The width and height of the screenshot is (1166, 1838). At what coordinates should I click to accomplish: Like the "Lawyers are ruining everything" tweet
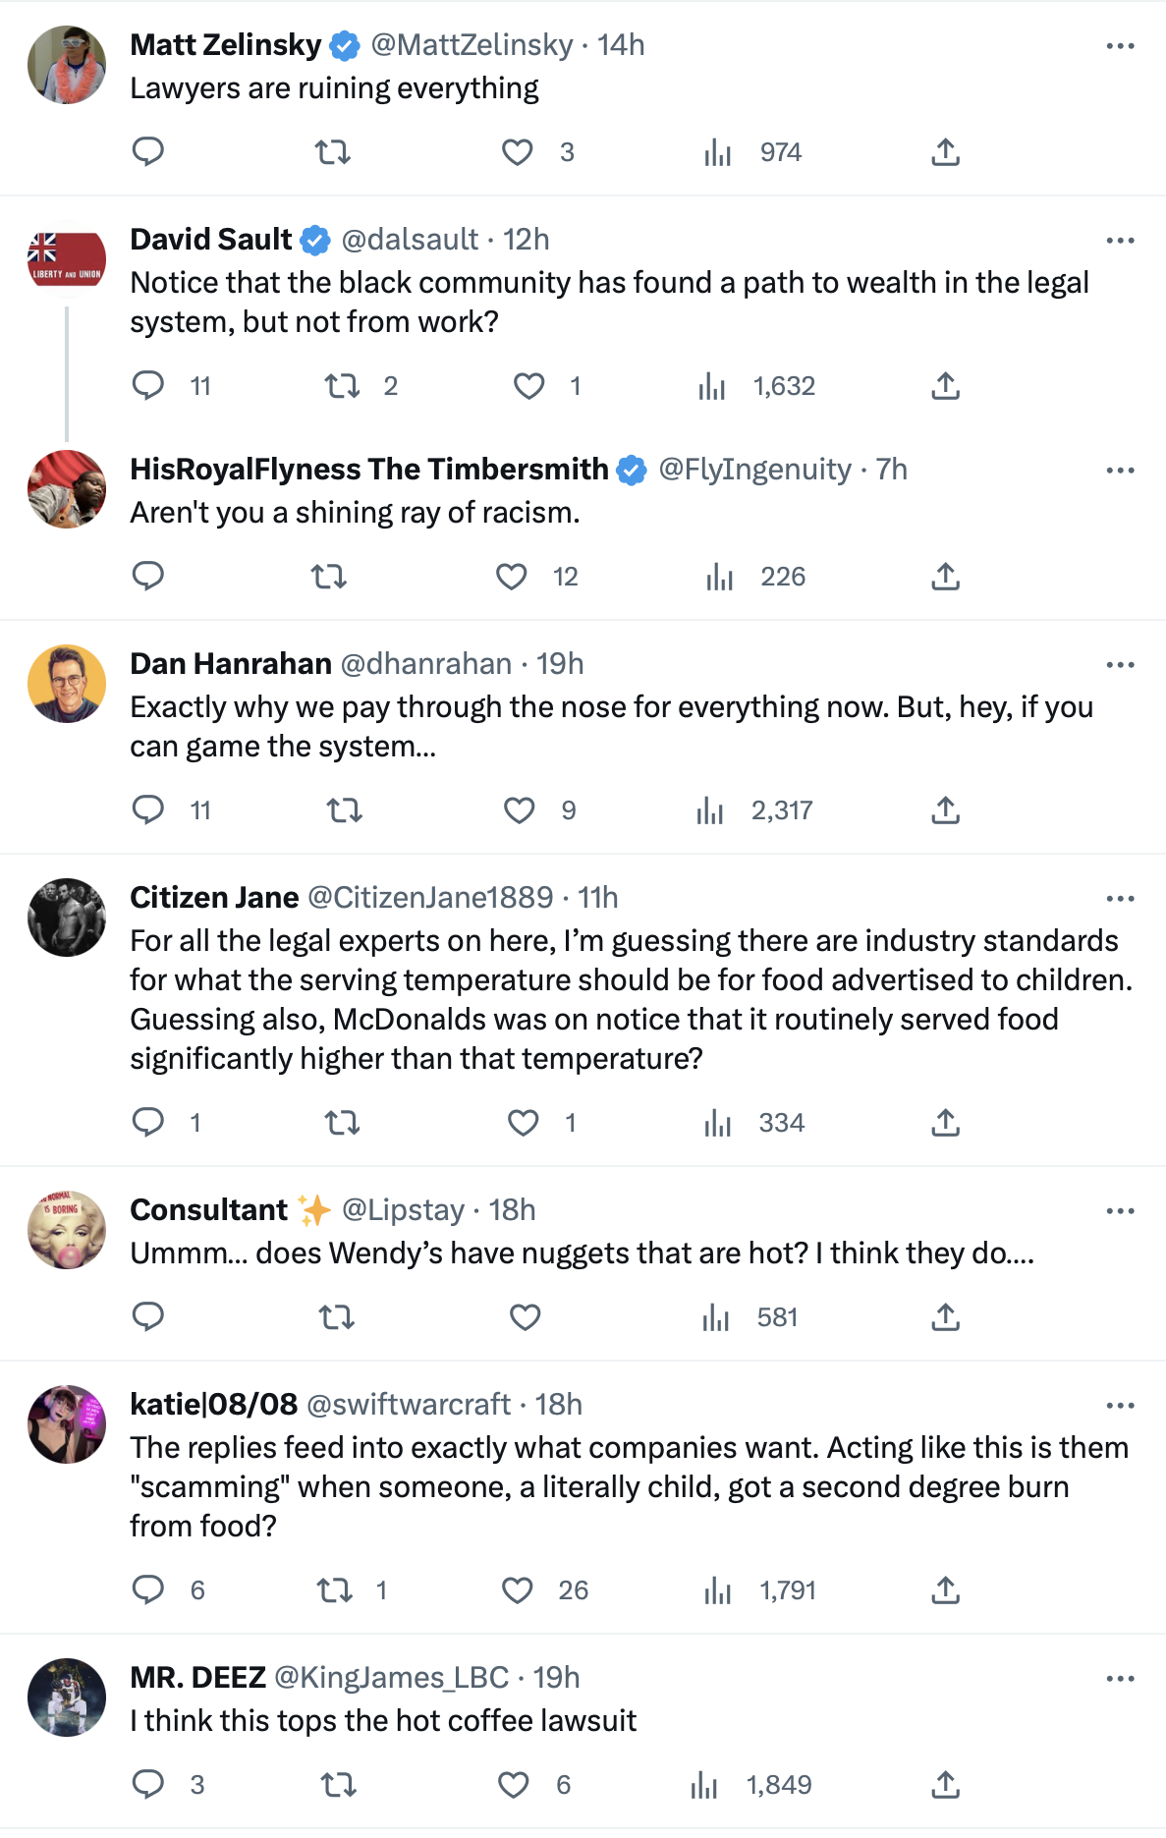click(x=518, y=152)
